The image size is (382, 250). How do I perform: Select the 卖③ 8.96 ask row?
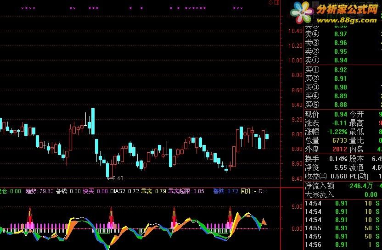point(343,43)
